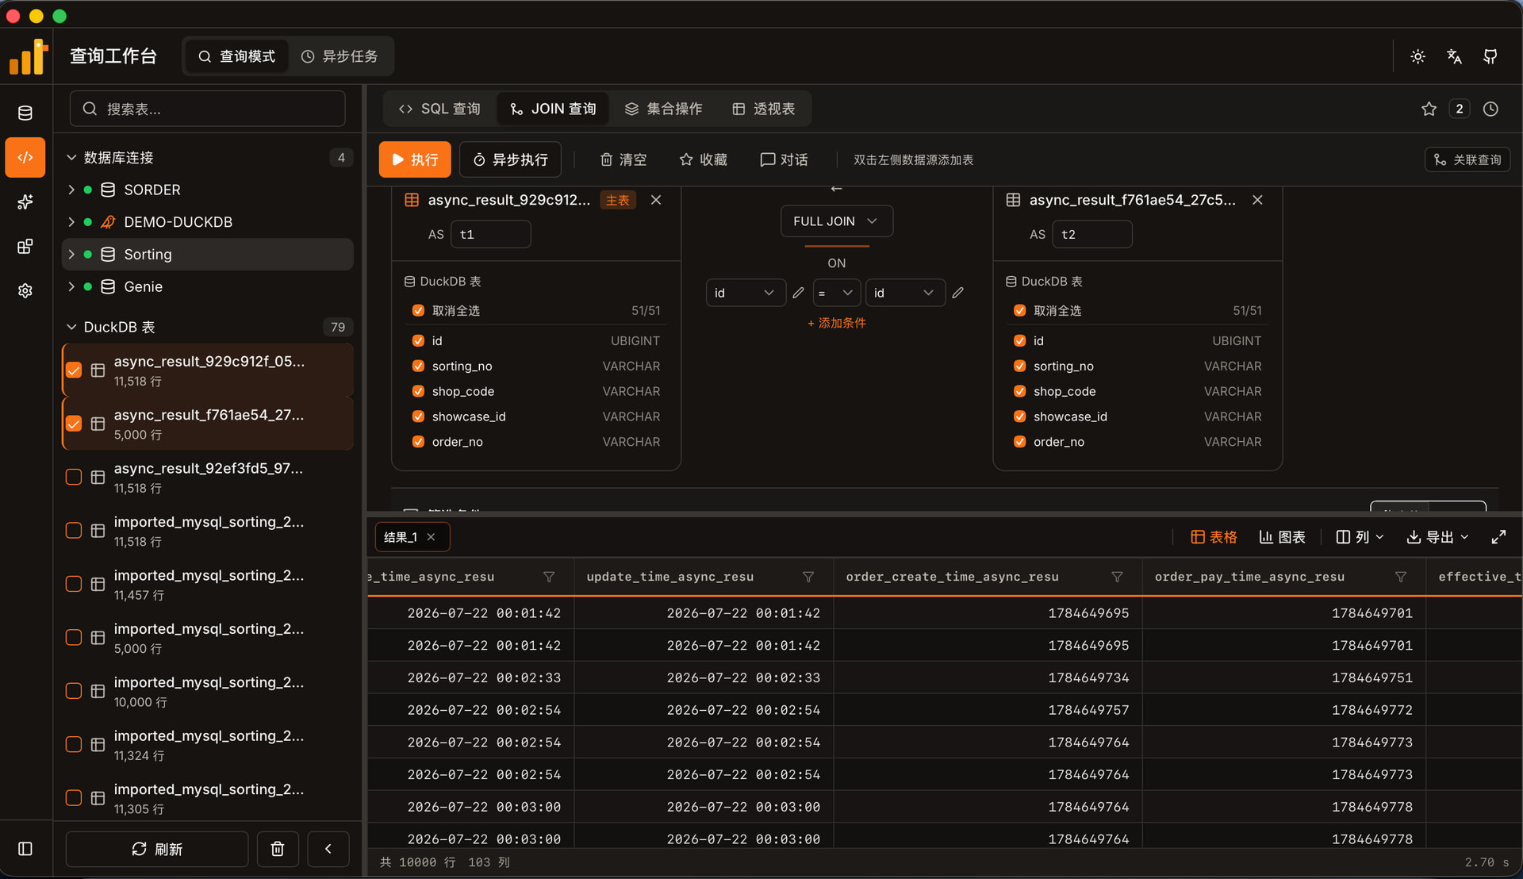
Task: Save query using 收藏 button
Action: click(703, 159)
